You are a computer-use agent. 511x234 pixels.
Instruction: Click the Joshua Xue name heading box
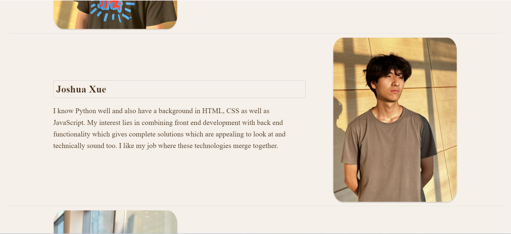pos(179,89)
